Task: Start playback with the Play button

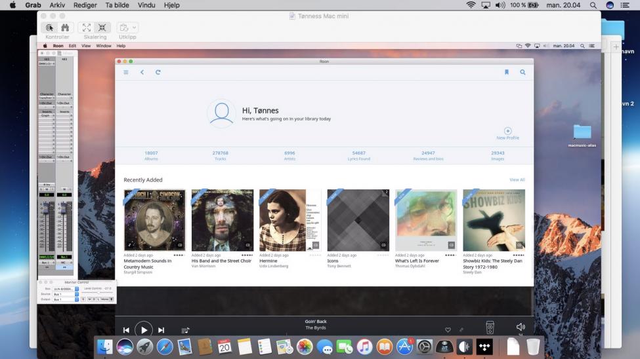Action: [144, 330]
